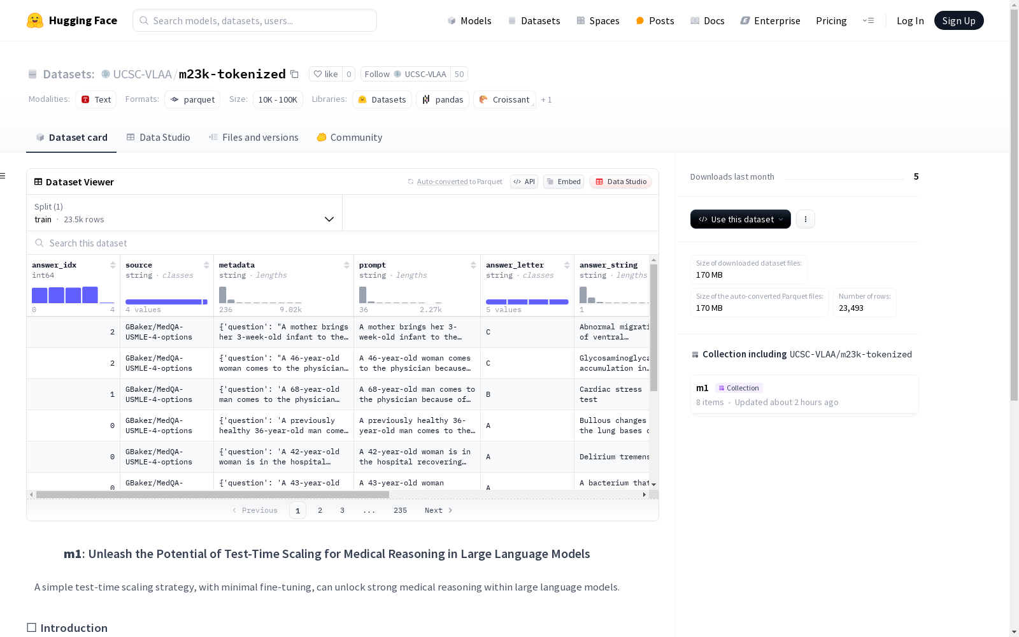Go to Models in the top navigation
The height and width of the screenshot is (637, 1019).
[469, 20]
